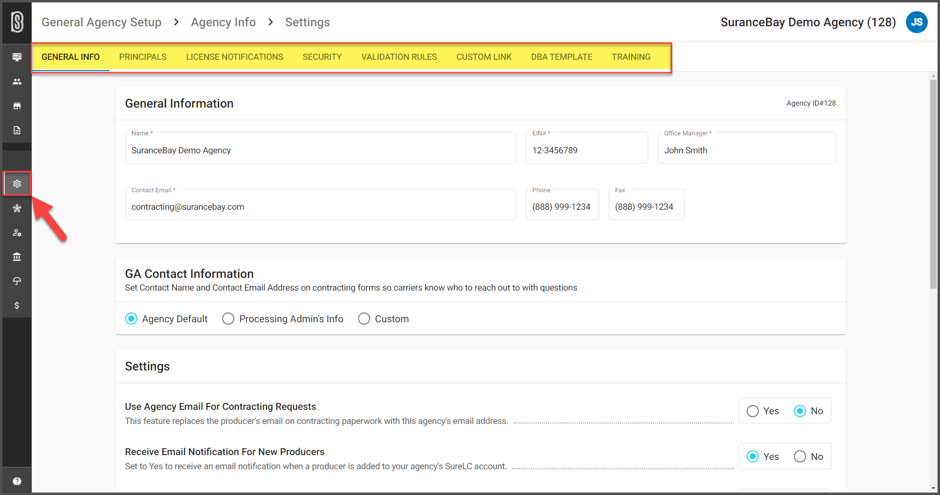Open the settings gear icon in sidebar

17,183
